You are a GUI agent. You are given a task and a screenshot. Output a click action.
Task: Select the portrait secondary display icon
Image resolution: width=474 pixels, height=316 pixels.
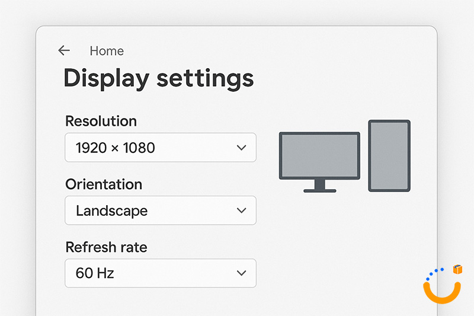(389, 155)
